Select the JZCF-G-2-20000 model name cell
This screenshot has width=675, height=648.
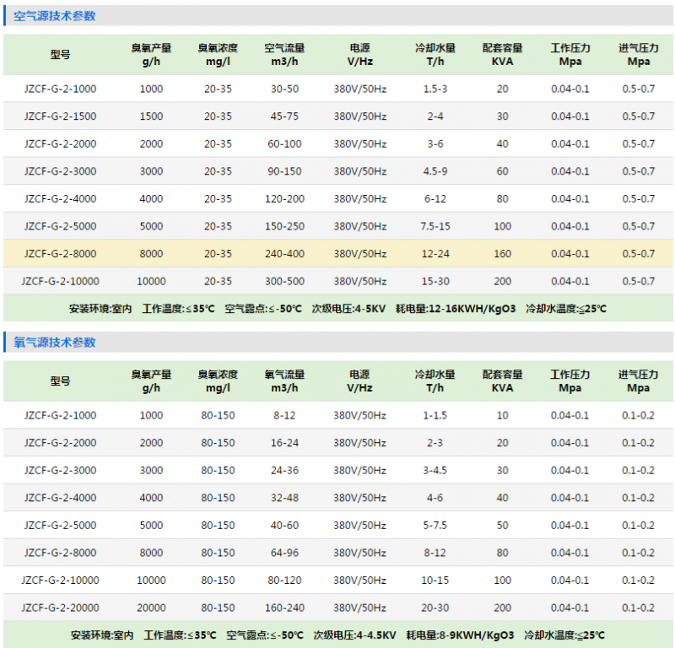tap(60, 607)
